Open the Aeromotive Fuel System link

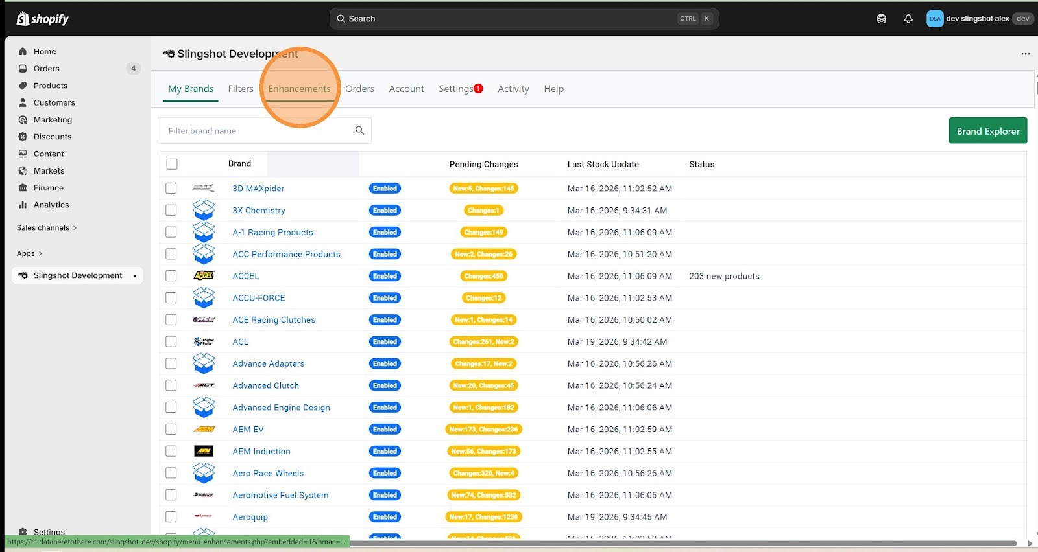pos(280,495)
